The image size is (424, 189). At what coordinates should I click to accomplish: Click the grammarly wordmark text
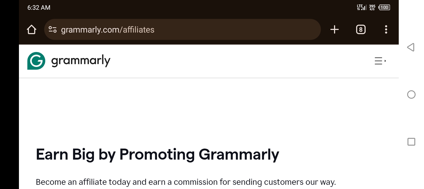click(x=81, y=61)
